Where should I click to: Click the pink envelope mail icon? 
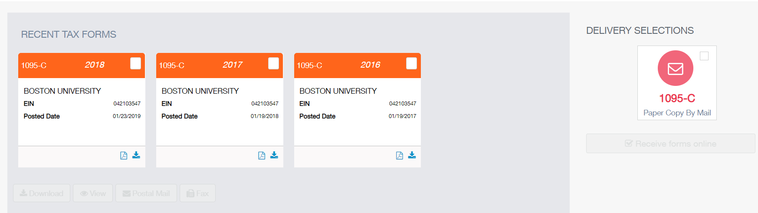(x=675, y=69)
